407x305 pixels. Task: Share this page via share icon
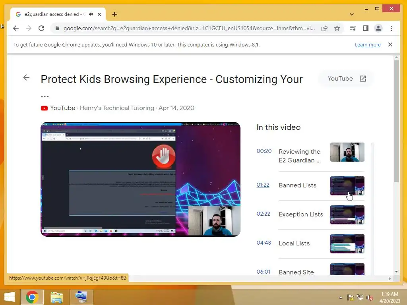coord(324,28)
